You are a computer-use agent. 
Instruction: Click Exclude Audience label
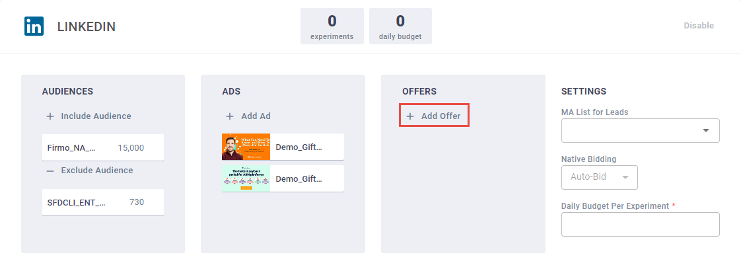coord(96,171)
